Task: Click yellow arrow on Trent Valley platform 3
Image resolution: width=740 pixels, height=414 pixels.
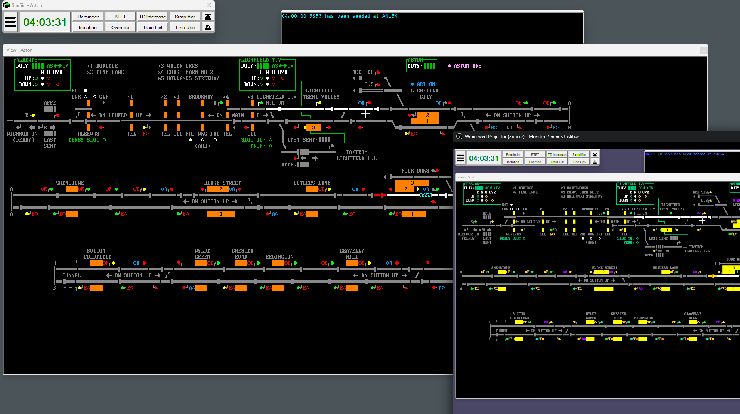Action: click(304, 127)
